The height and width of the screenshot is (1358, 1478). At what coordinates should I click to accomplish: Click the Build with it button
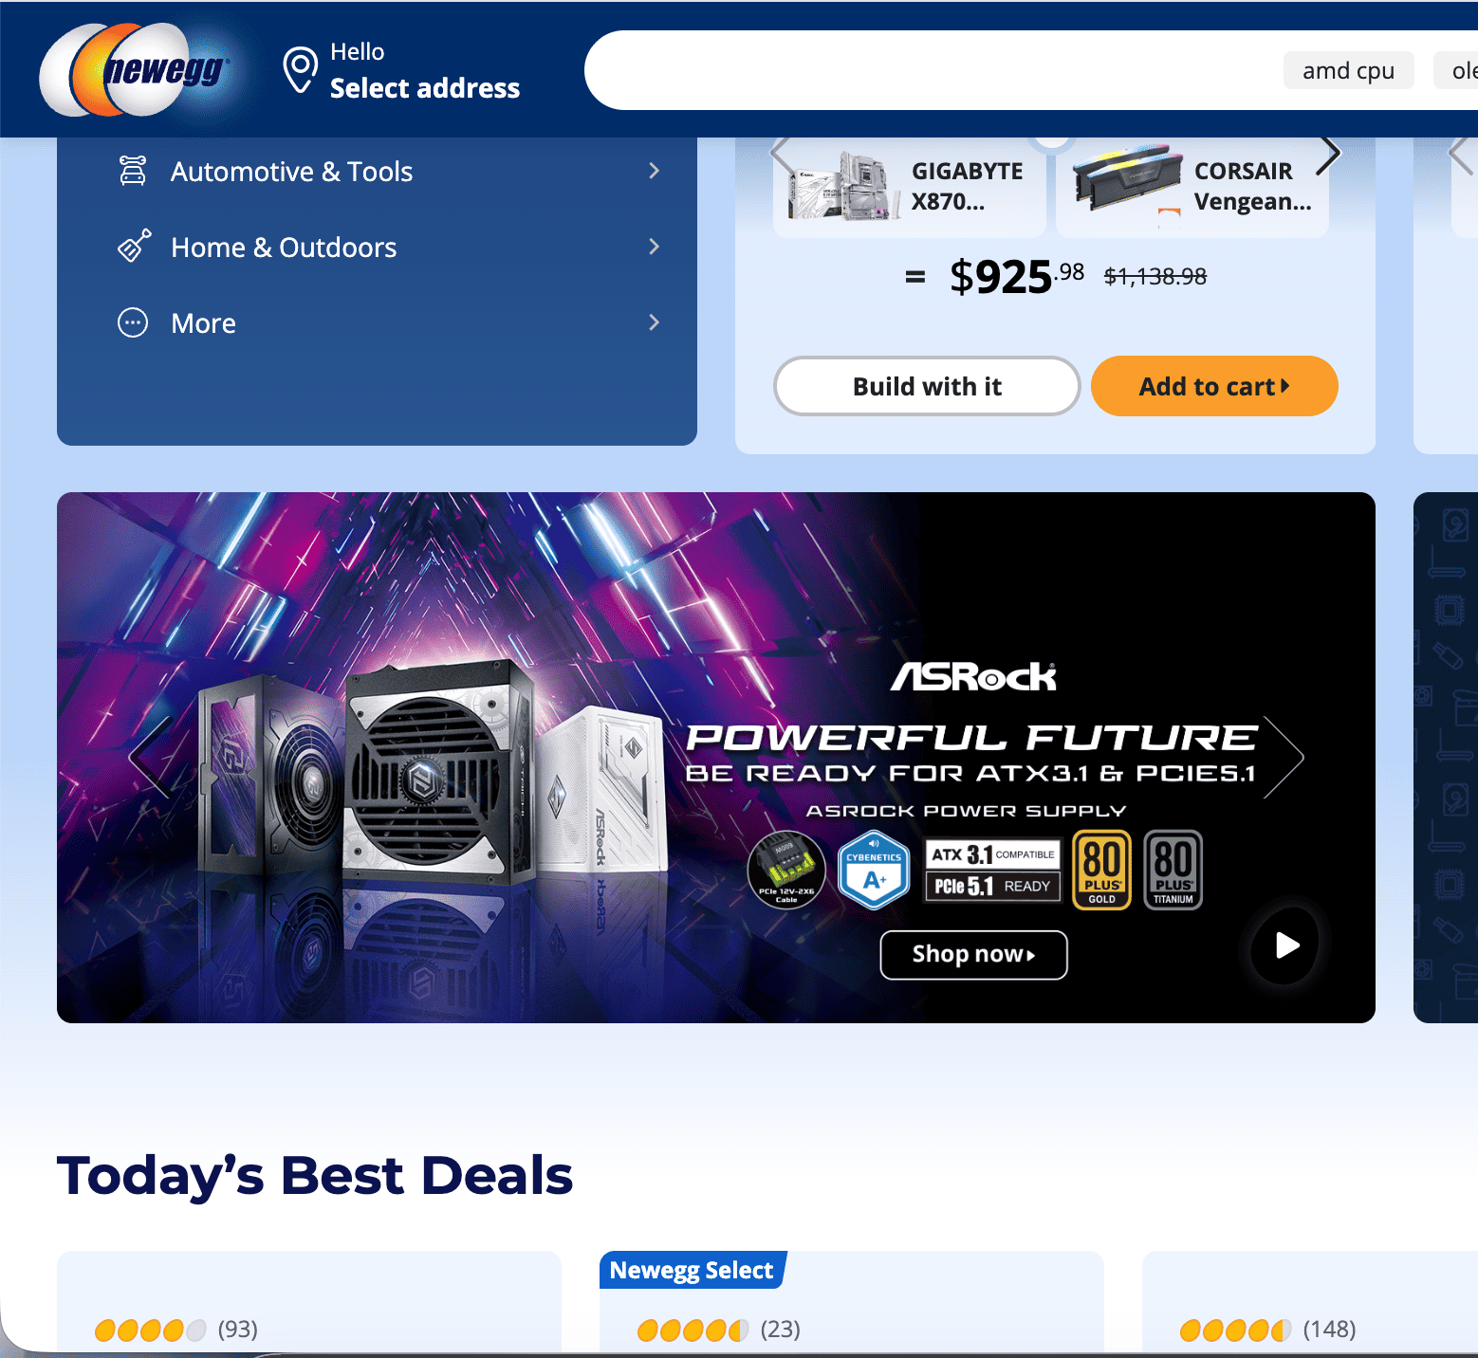click(x=927, y=386)
